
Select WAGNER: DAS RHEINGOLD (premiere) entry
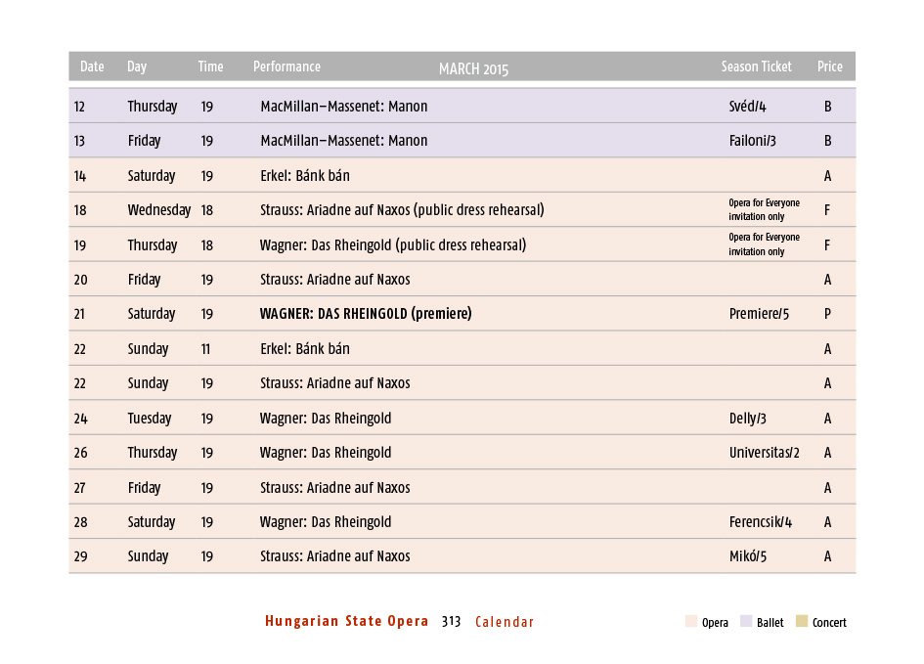point(366,314)
